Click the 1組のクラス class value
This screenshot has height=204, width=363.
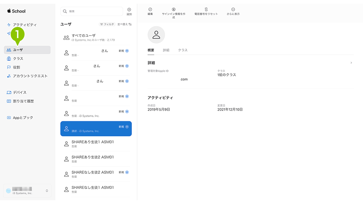point(227,75)
